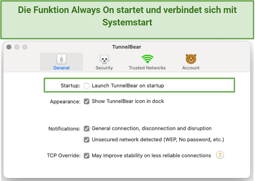Uncheck Show TunnelBear icon in dock
This screenshot has height=181, width=255.
86,101
